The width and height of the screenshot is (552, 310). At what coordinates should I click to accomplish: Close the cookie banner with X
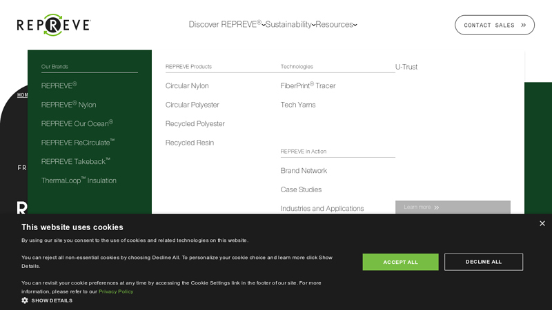coord(542,223)
